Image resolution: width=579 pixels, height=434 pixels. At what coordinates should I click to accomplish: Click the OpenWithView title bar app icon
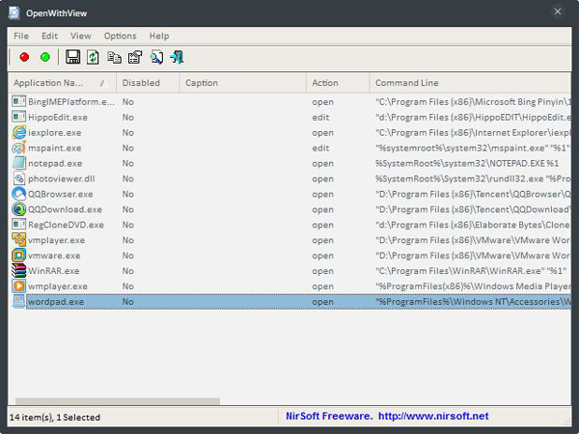pos(14,13)
